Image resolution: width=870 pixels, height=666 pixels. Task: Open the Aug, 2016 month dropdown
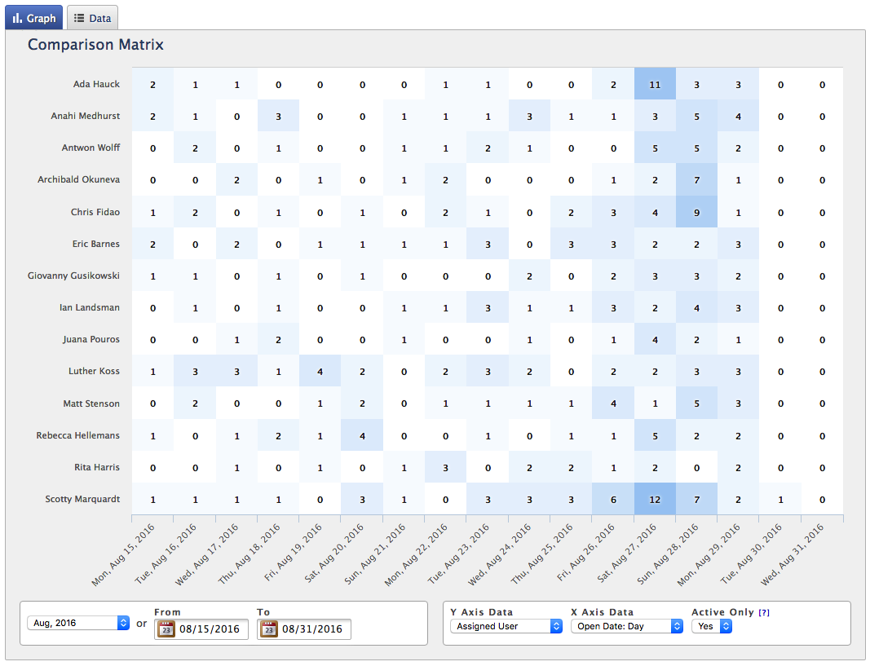[78, 623]
